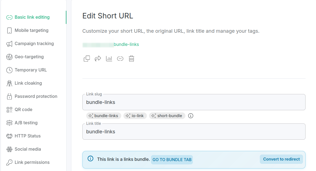Open the QR code section
Image resolution: width=316 pixels, height=171 pixels.
23,110
